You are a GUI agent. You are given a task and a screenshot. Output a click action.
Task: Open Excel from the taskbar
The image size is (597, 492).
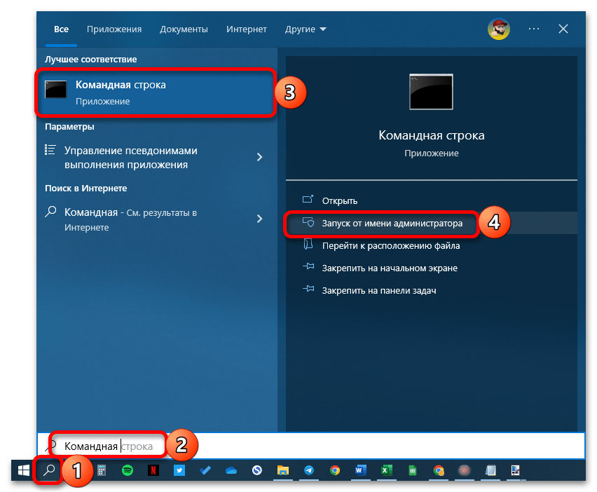coord(387,470)
